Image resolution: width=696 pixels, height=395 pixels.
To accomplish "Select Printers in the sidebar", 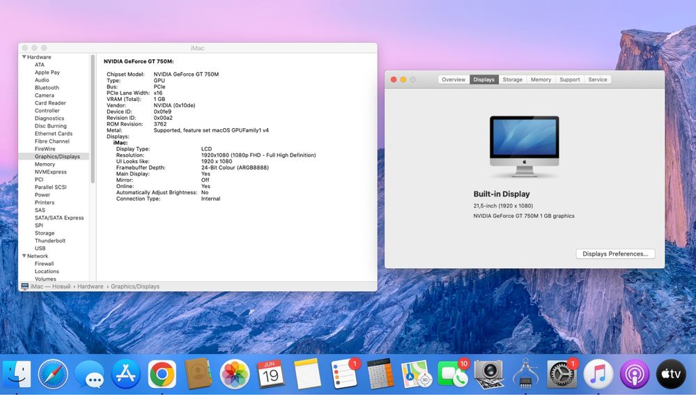I will (45, 203).
